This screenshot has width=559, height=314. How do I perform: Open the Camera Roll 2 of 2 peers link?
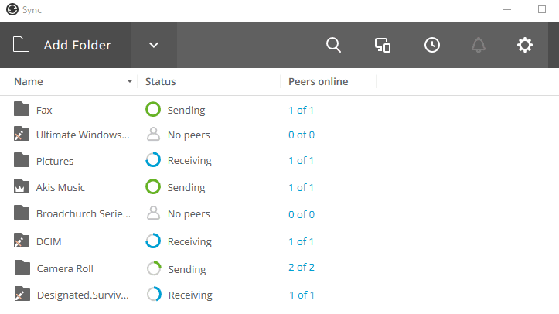tap(302, 268)
